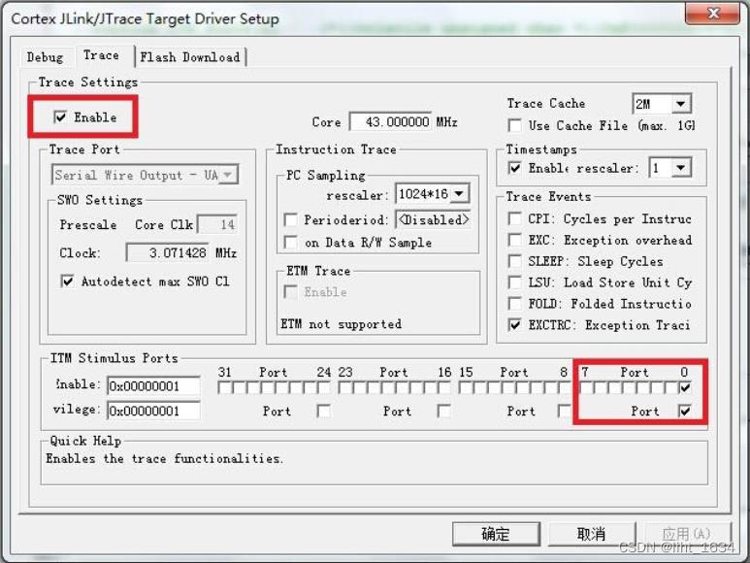Click the Core clock MHz field
Screen dimensions: 750x563
(x=390, y=122)
